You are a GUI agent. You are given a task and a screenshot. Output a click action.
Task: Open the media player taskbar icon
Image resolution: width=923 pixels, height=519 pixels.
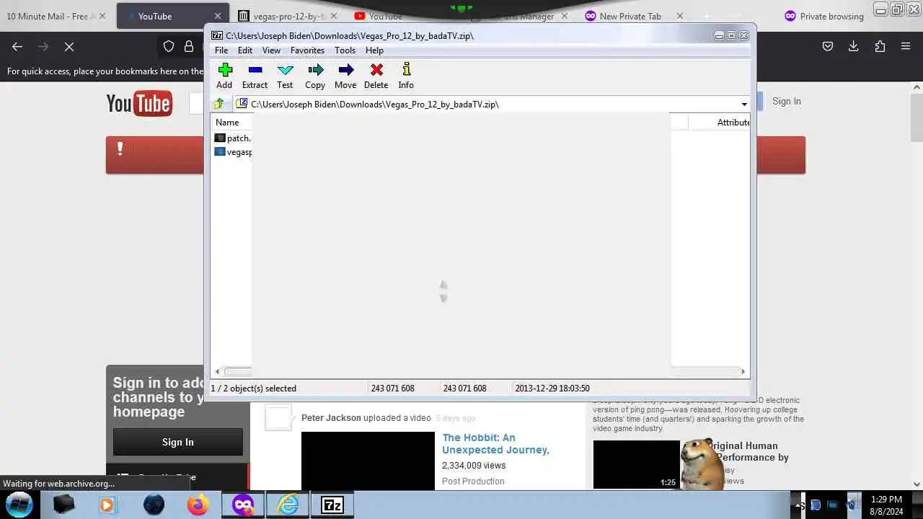coord(107,505)
